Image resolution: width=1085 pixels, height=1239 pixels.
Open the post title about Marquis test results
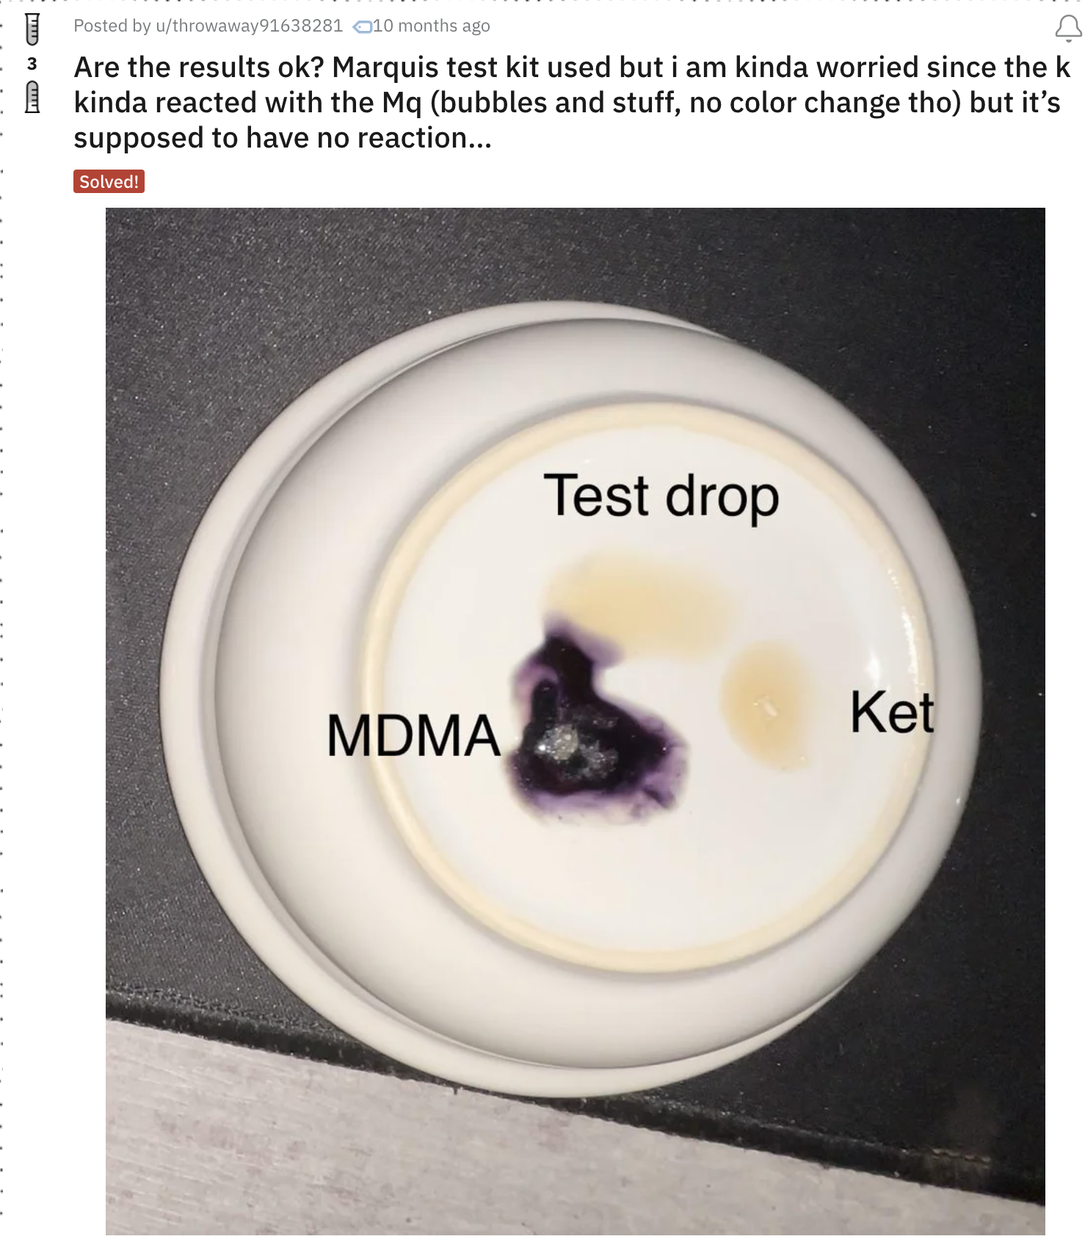coord(572,103)
